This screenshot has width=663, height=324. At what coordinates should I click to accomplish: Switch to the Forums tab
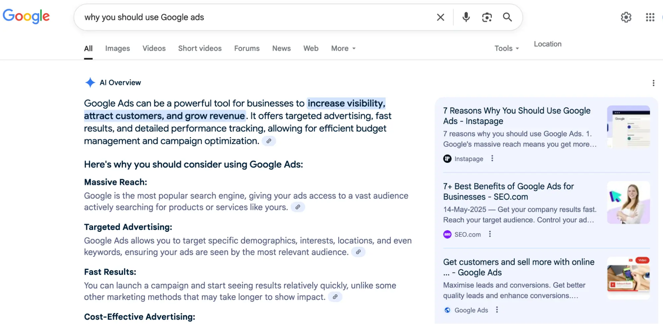click(247, 48)
